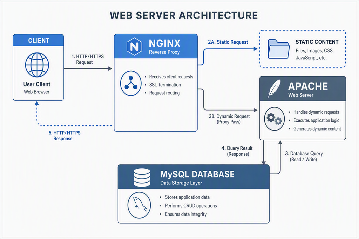Click the '5. HTTP/HTTPS Response' label

click(x=65, y=135)
